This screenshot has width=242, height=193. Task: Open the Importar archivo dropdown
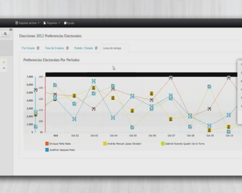coord(28,23)
